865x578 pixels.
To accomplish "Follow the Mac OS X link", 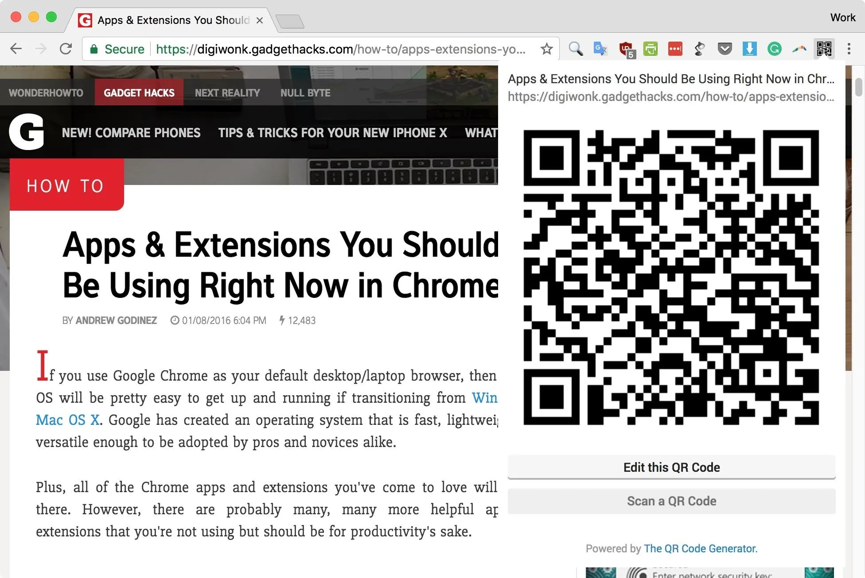I will [x=68, y=420].
